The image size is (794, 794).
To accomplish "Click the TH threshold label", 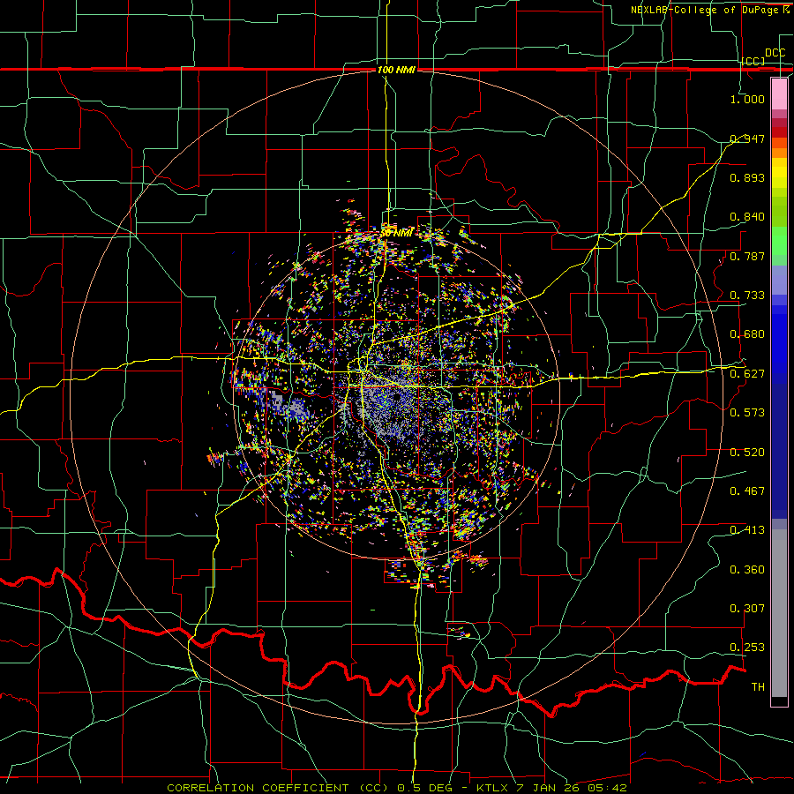I will (758, 687).
